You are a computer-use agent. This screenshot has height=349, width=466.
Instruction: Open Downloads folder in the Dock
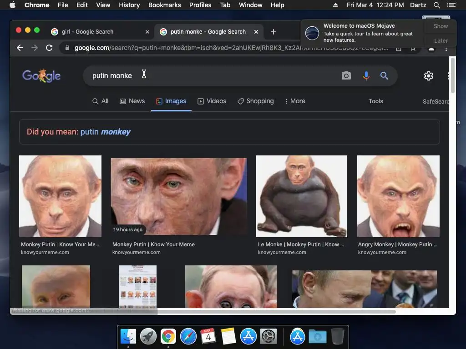click(x=317, y=337)
